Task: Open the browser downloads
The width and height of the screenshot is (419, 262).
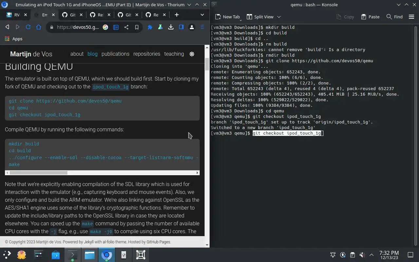Action: 171,27
